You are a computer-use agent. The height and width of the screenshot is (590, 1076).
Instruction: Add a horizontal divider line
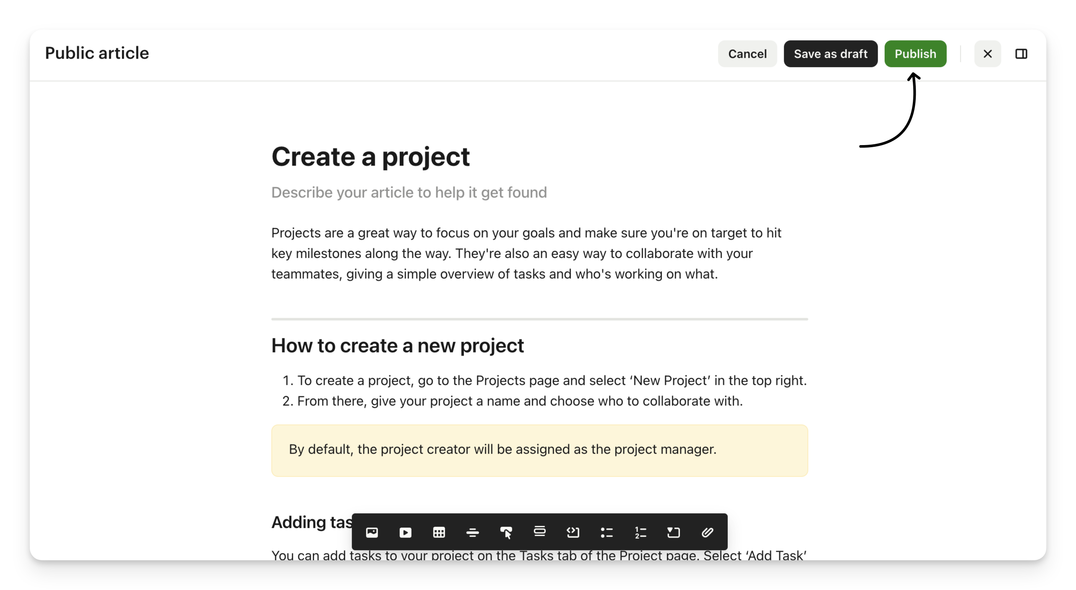click(472, 532)
